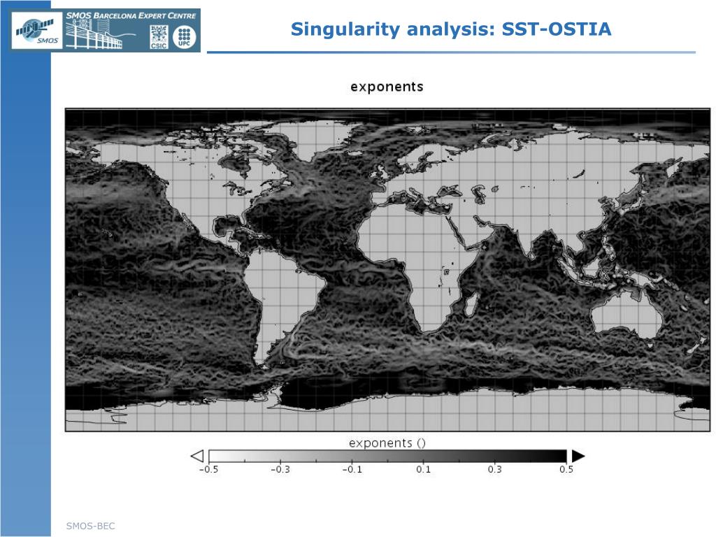
Task: Click the grayscale exponents colorbar
Action: pyautogui.click(x=387, y=456)
